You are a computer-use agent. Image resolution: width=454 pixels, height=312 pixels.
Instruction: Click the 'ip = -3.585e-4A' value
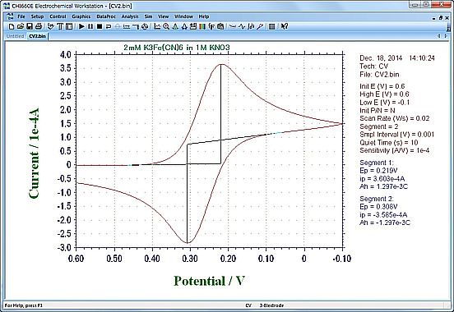383,215
